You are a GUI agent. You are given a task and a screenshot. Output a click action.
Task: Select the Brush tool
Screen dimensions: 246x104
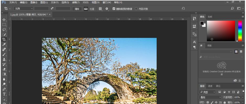tap(4, 54)
